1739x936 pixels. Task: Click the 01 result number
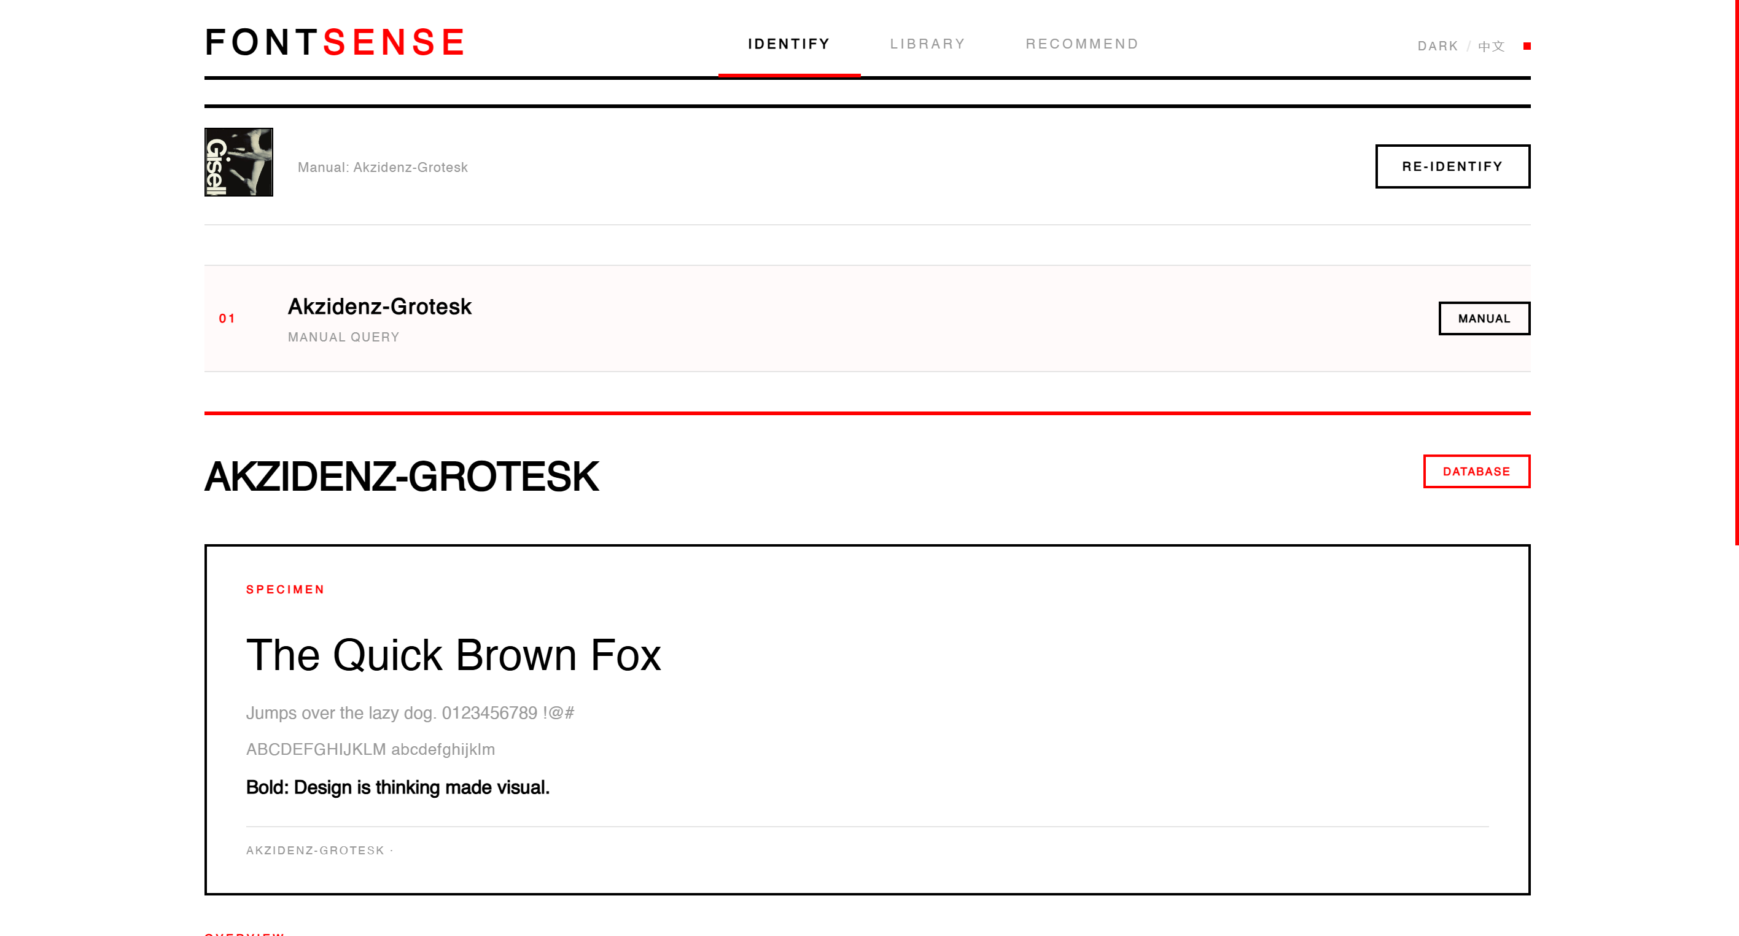tap(227, 318)
